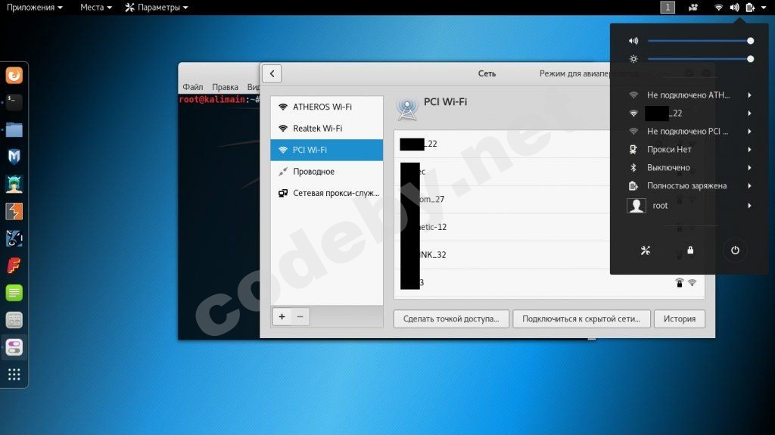This screenshot has width=775, height=435.
Task: Click the brightness sun icon in system menu
Action: point(633,59)
